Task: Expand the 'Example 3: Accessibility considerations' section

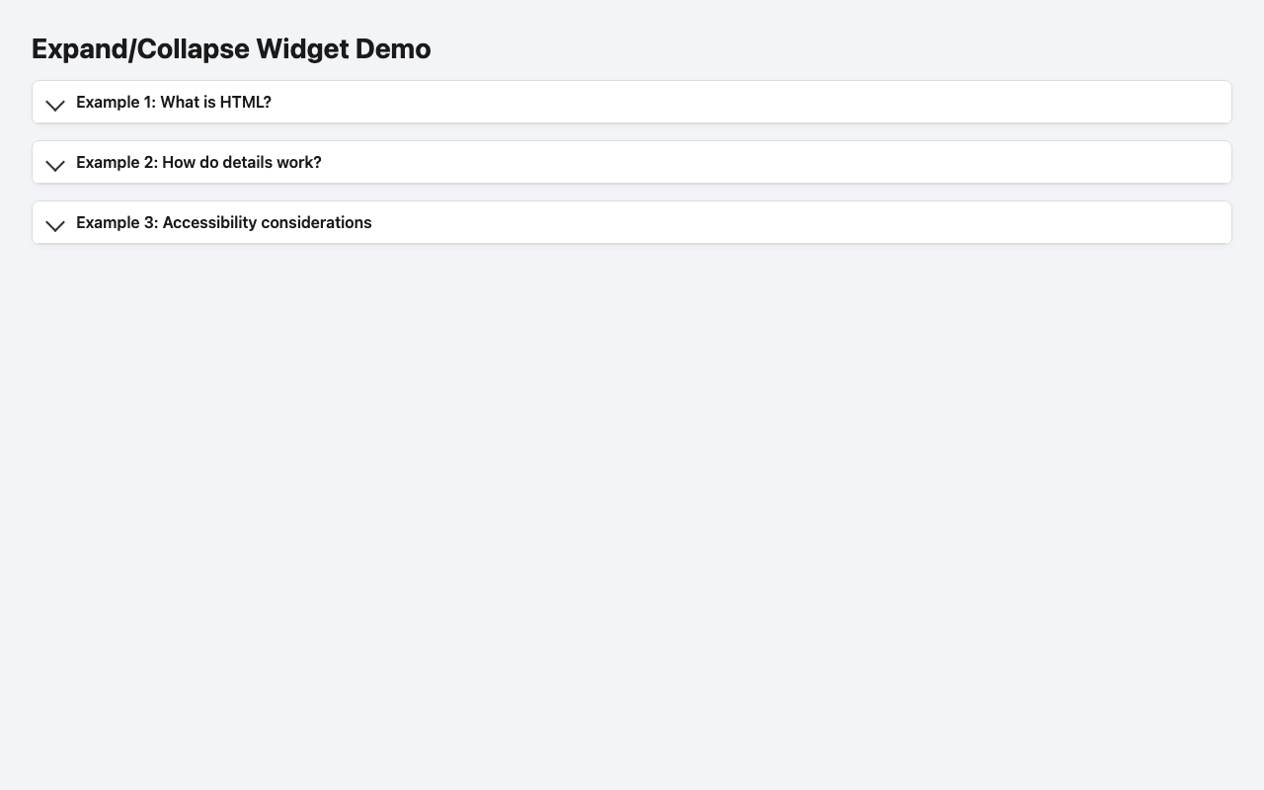Action: (x=223, y=222)
